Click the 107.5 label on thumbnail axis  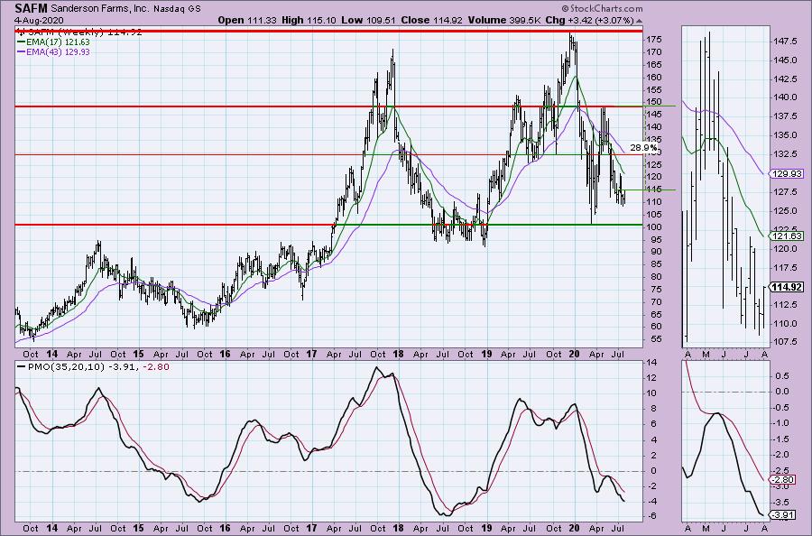pos(786,342)
